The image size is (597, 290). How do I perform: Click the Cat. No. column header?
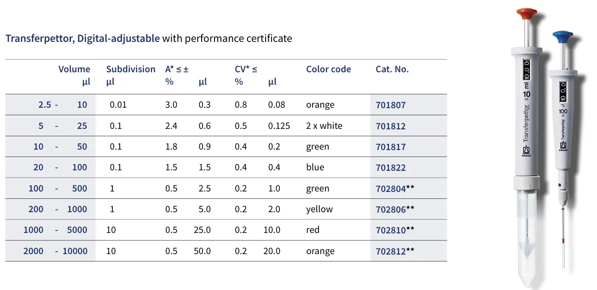[x=392, y=70]
